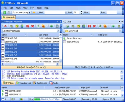
Task: Click the red disconnect icon in Remote toolbar
Action: click(x=5, y=26)
